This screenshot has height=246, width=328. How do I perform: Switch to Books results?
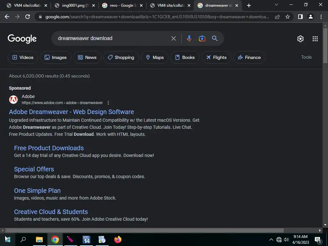point(185,57)
